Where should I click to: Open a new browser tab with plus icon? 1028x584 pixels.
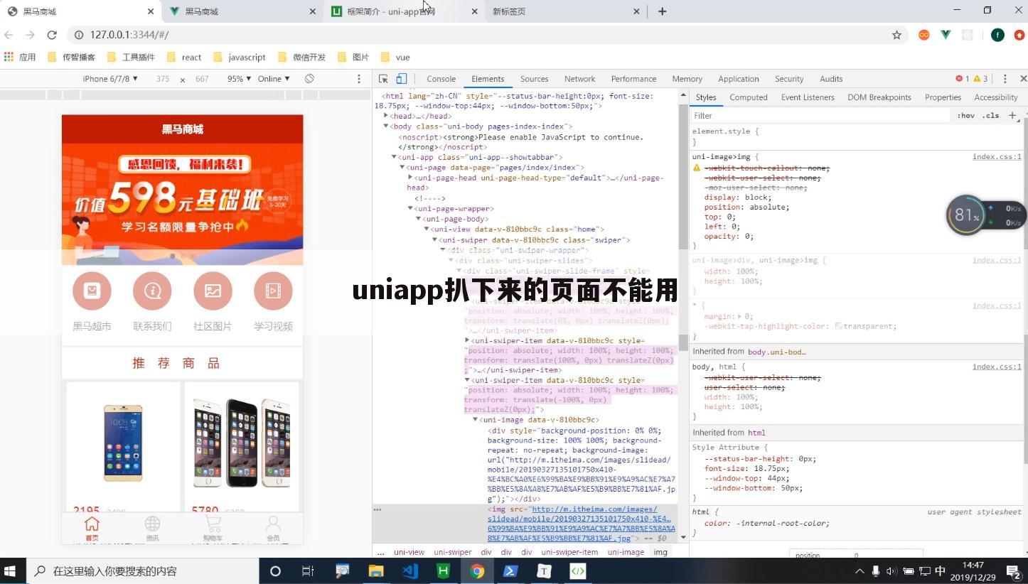pyautogui.click(x=662, y=11)
